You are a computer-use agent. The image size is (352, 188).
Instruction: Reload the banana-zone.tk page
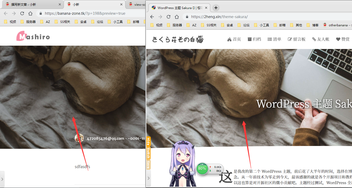22,13
